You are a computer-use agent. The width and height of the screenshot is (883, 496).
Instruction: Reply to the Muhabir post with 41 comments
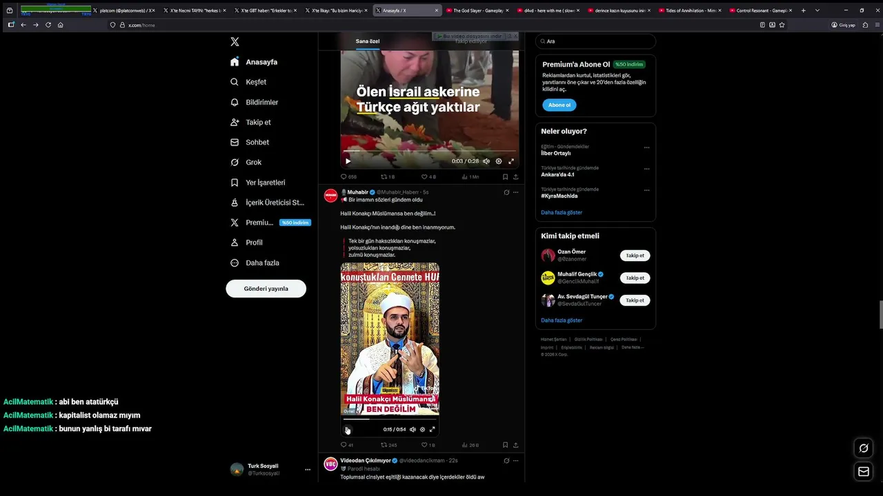click(x=347, y=445)
